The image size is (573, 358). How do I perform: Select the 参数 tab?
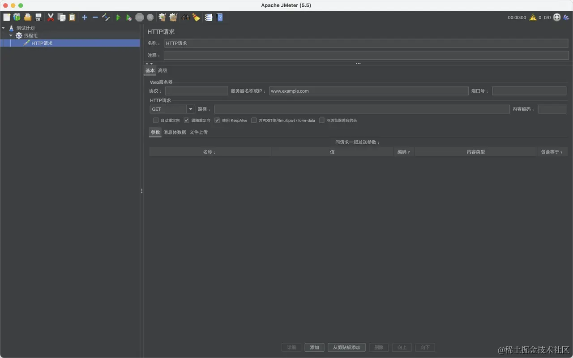click(155, 133)
